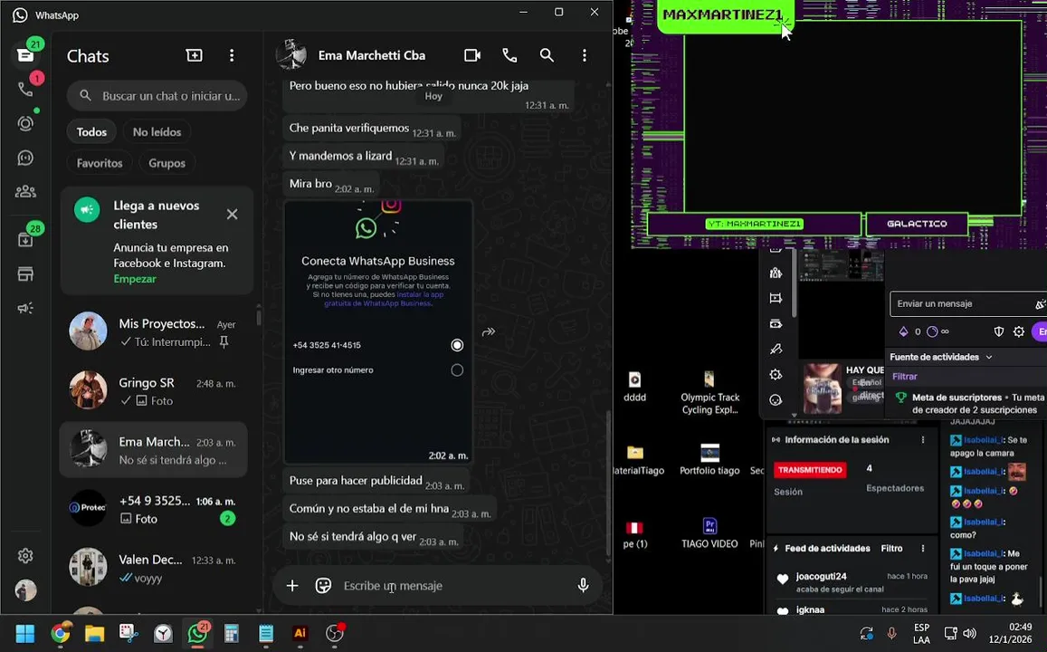1047x652 pixels.
Task: Open the business catalog storefront icon
Action: tap(25, 273)
